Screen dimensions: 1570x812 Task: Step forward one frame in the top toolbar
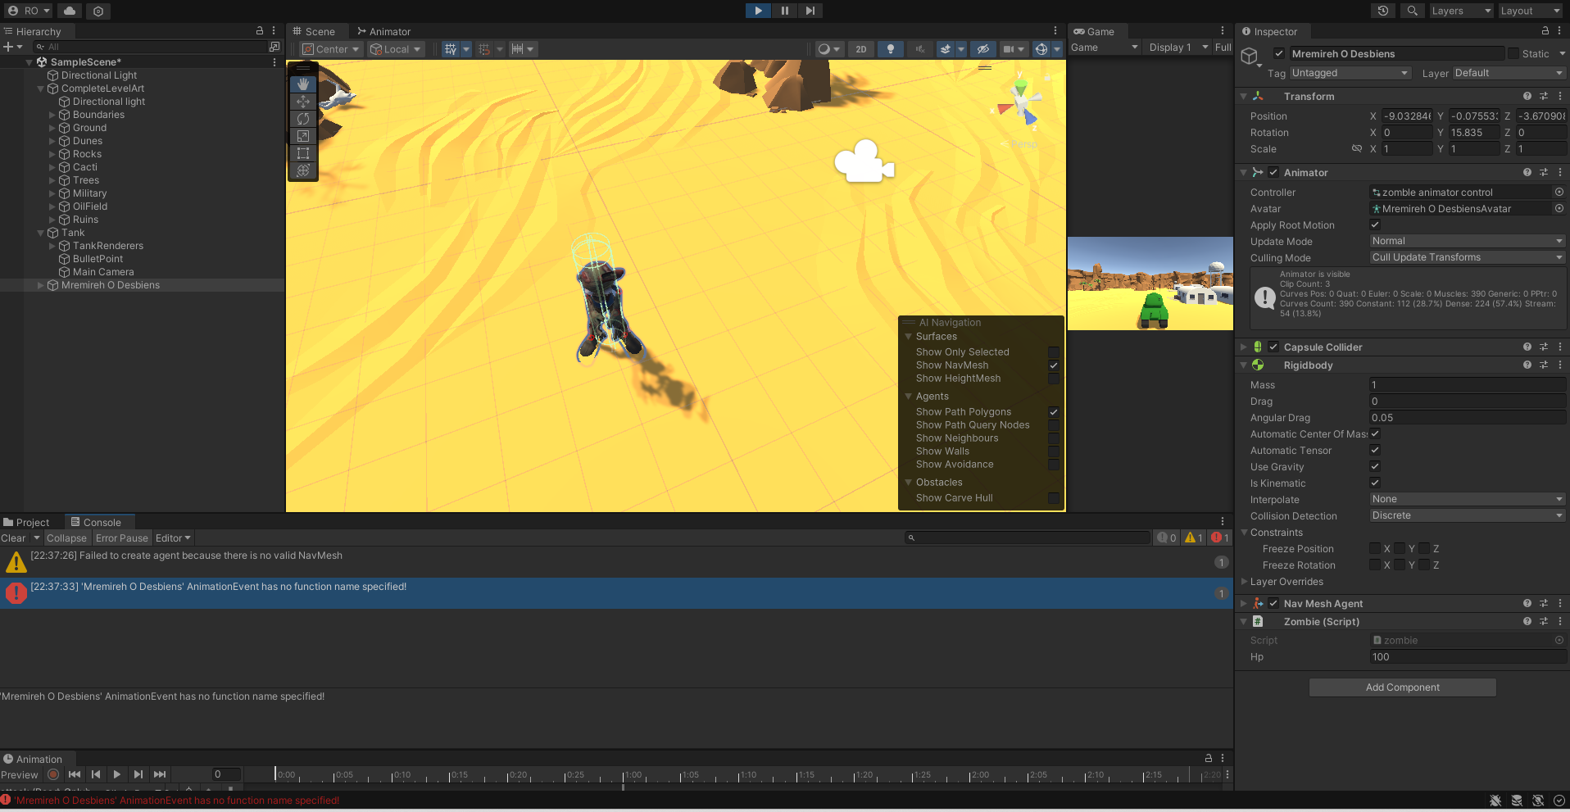pyautogui.click(x=810, y=11)
